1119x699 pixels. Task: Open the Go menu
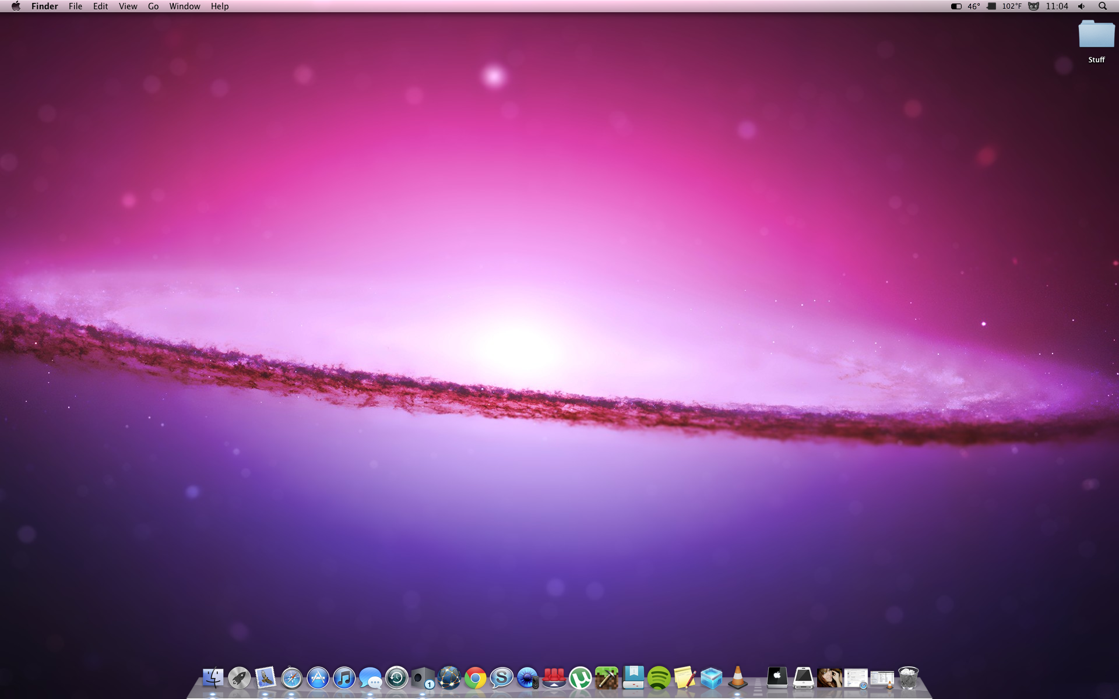click(x=153, y=6)
